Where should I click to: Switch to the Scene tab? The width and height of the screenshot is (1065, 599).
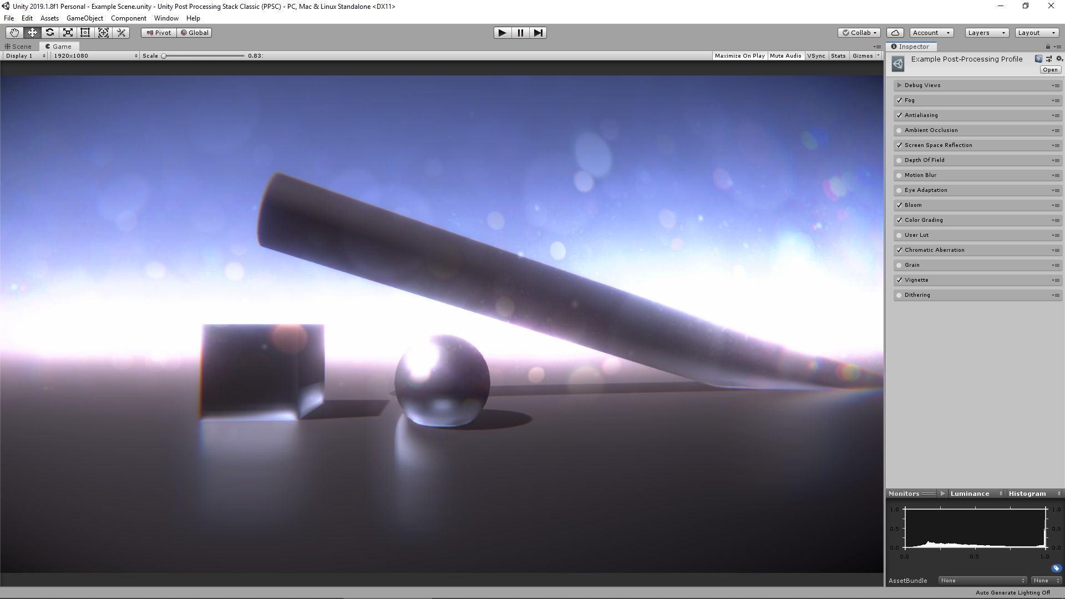pyautogui.click(x=18, y=47)
